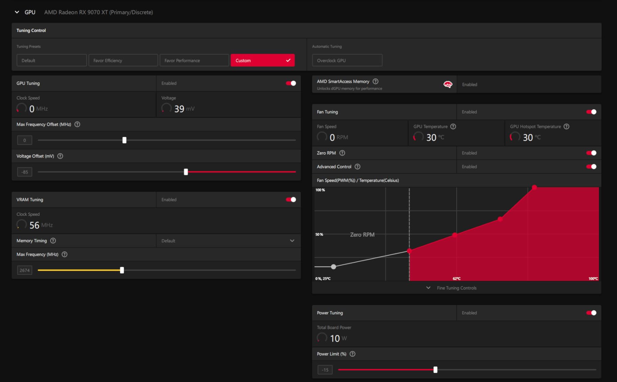Open help icon beside Advanced Control
The height and width of the screenshot is (382, 617).
click(357, 167)
